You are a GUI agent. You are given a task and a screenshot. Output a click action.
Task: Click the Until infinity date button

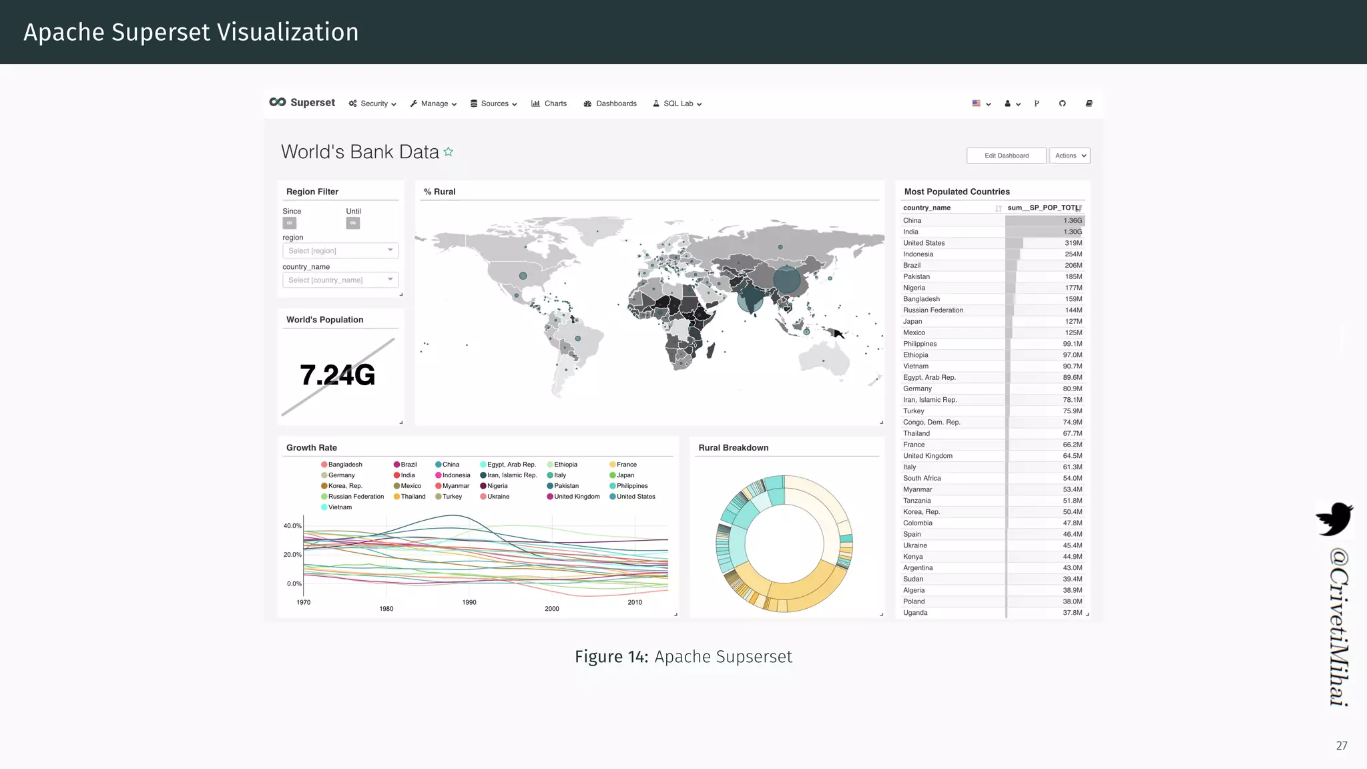point(353,223)
